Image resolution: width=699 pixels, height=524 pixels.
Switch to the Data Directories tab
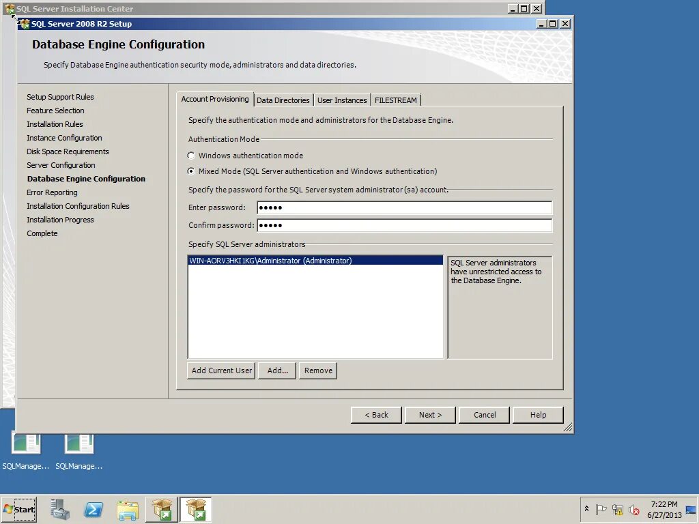tap(283, 100)
